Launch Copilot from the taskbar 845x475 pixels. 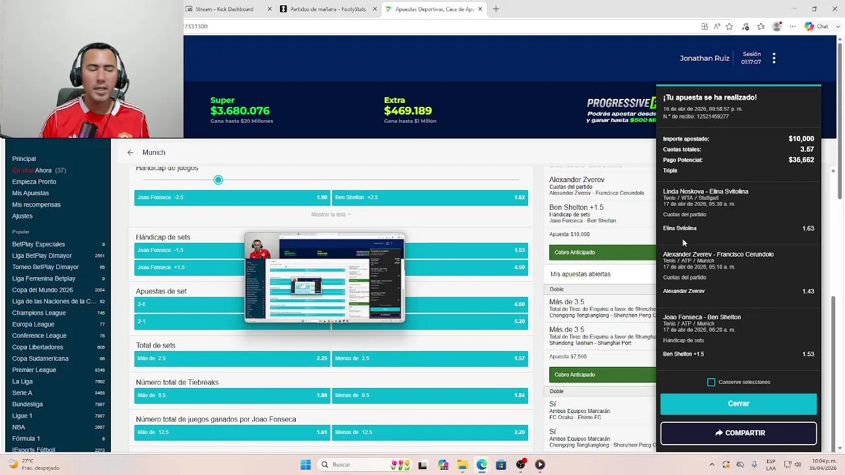[x=442, y=464]
